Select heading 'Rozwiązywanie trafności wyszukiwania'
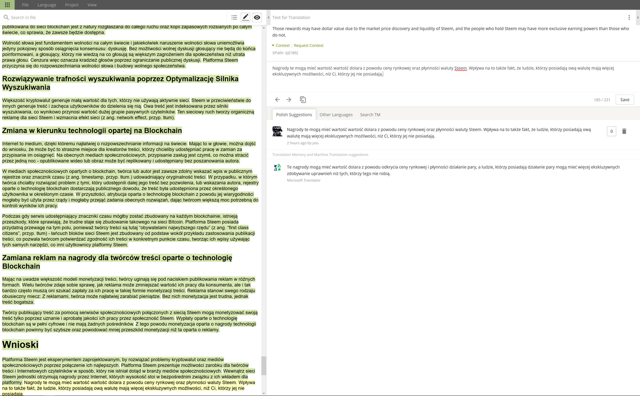The height and width of the screenshot is (396, 640). (120, 83)
